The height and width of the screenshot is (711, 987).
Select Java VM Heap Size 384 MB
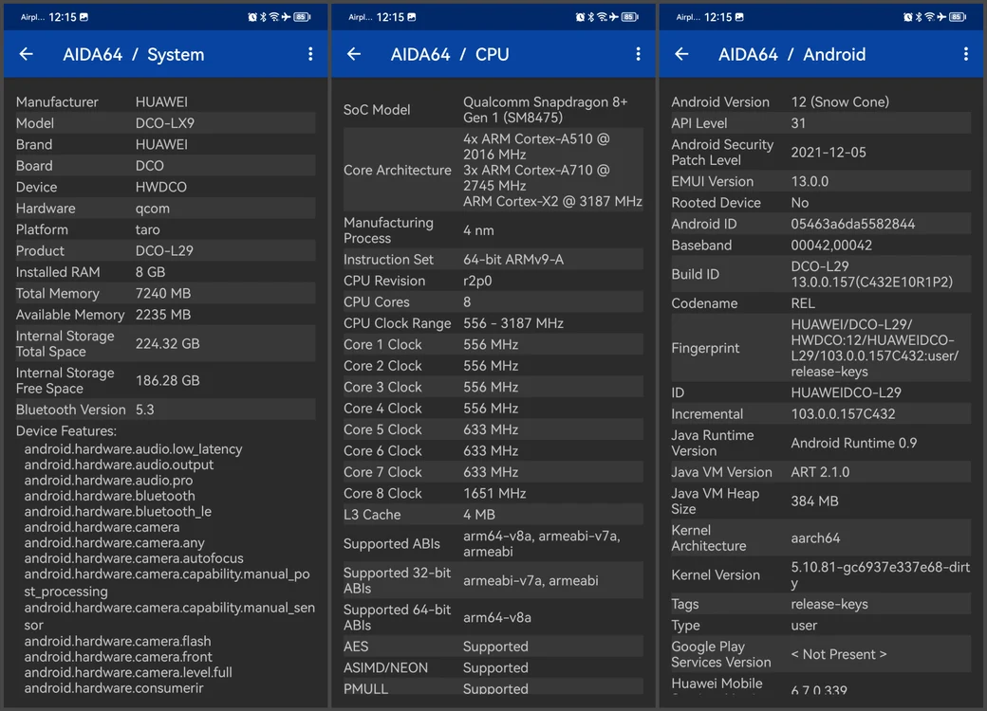click(821, 501)
